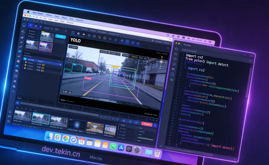Screen dimensions: 269x165
Task: Select the orange street clip in bottom filmstrip
Action: click(95, 127)
